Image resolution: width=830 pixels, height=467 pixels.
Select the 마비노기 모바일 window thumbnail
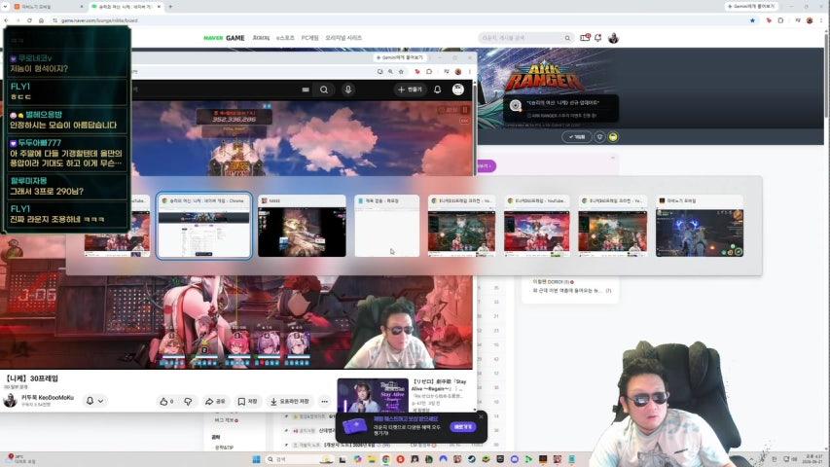pos(700,226)
